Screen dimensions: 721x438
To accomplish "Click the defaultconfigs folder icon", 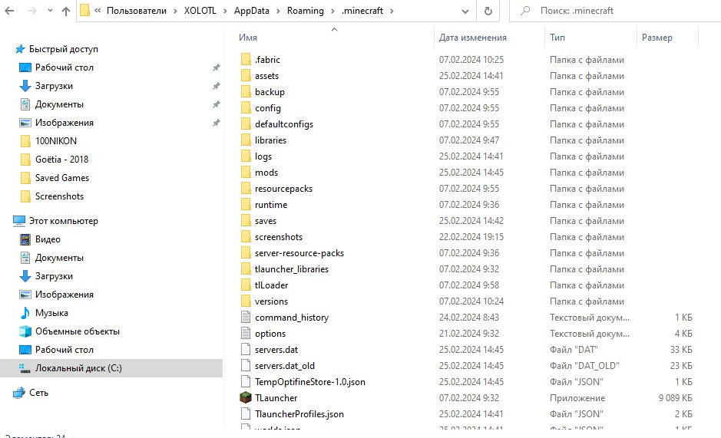I will (246, 124).
